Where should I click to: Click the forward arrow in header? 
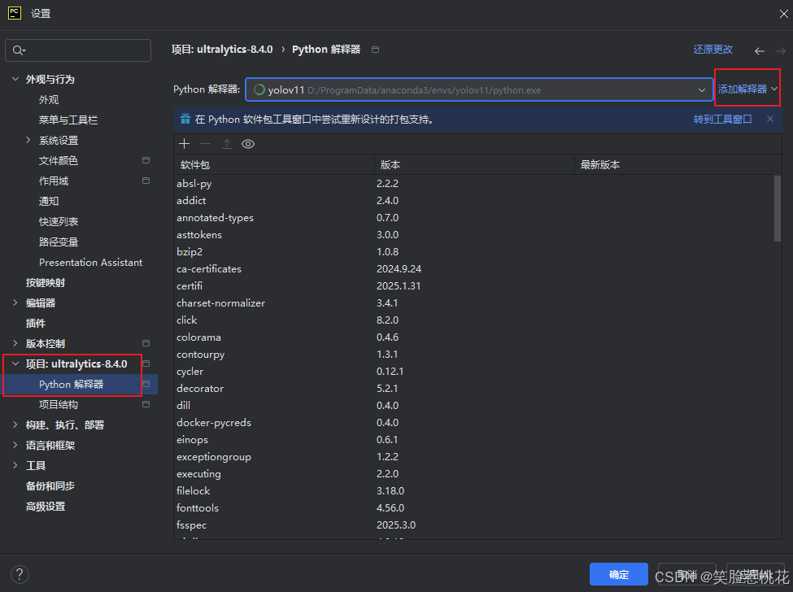click(x=780, y=51)
